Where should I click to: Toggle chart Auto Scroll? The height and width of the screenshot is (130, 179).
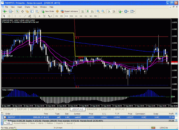[109, 11]
